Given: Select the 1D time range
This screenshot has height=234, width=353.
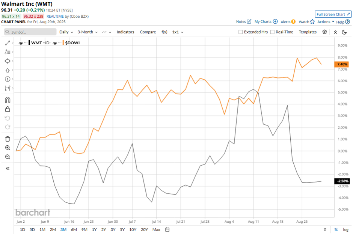Looking at the screenshot, I should click(22, 229).
